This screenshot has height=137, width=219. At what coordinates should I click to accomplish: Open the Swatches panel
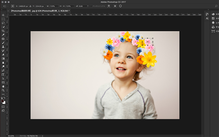[215, 18]
